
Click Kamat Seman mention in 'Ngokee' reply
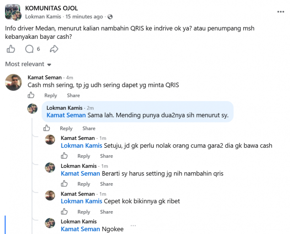[x=80, y=229]
